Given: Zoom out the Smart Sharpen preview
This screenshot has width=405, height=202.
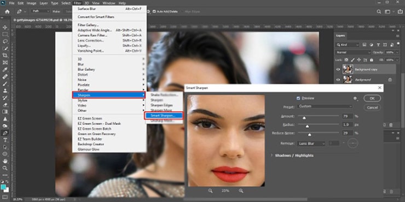Looking at the screenshot, I should point(210,191).
